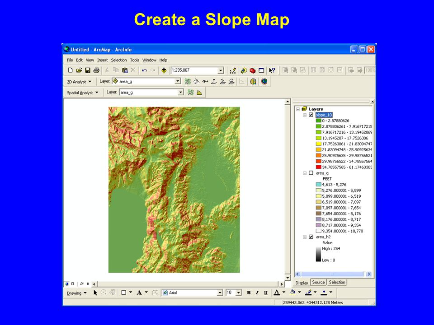Collapse the area_g layer legend
The height and width of the screenshot is (325, 434).
point(305,173)
